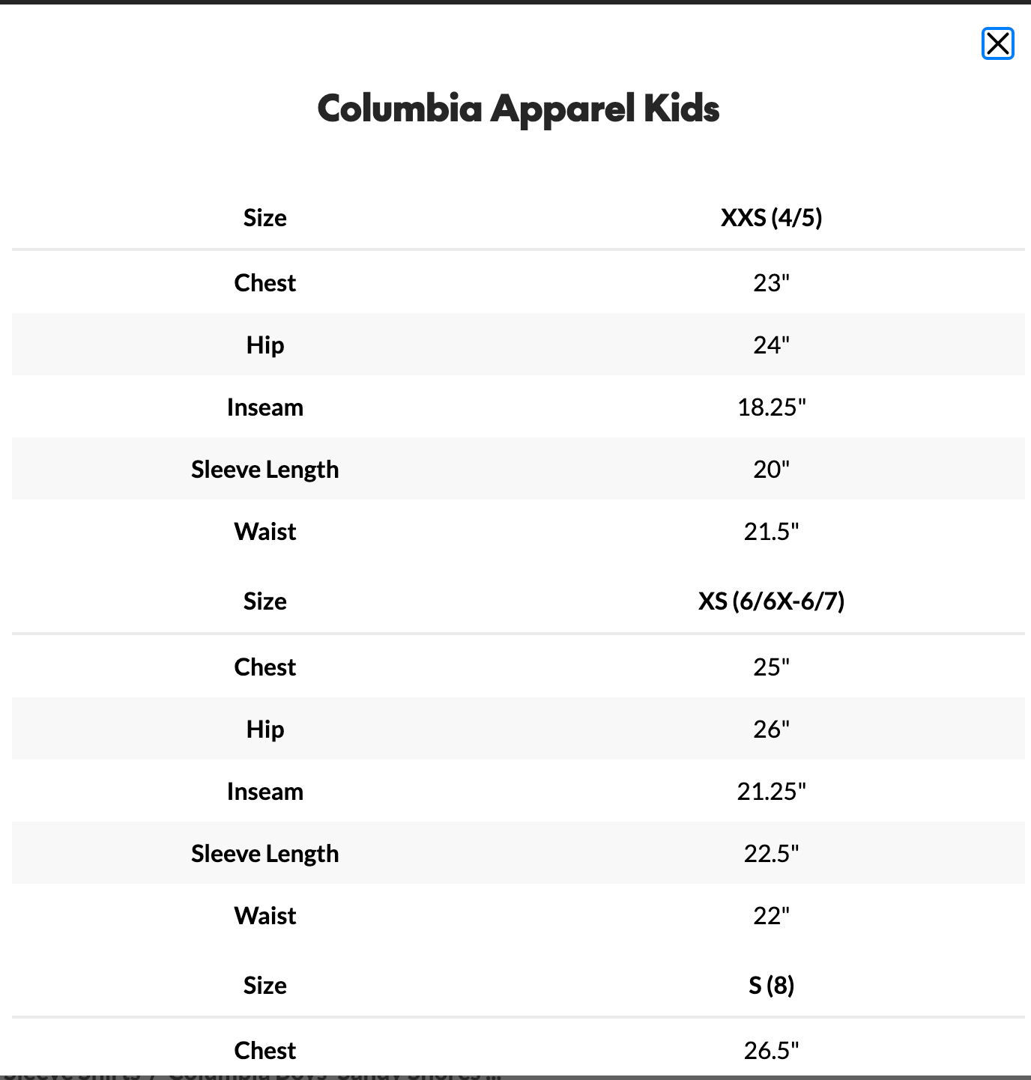
Task: Click the 22" waist value
Action: tap(771, 915)
